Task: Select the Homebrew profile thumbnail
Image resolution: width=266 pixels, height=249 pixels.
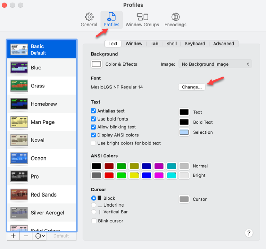Action: [x=19, y=104]
